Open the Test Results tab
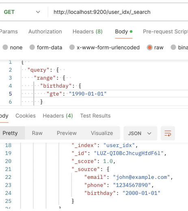This screenshot has width=188, height=211. coord(95,116)
